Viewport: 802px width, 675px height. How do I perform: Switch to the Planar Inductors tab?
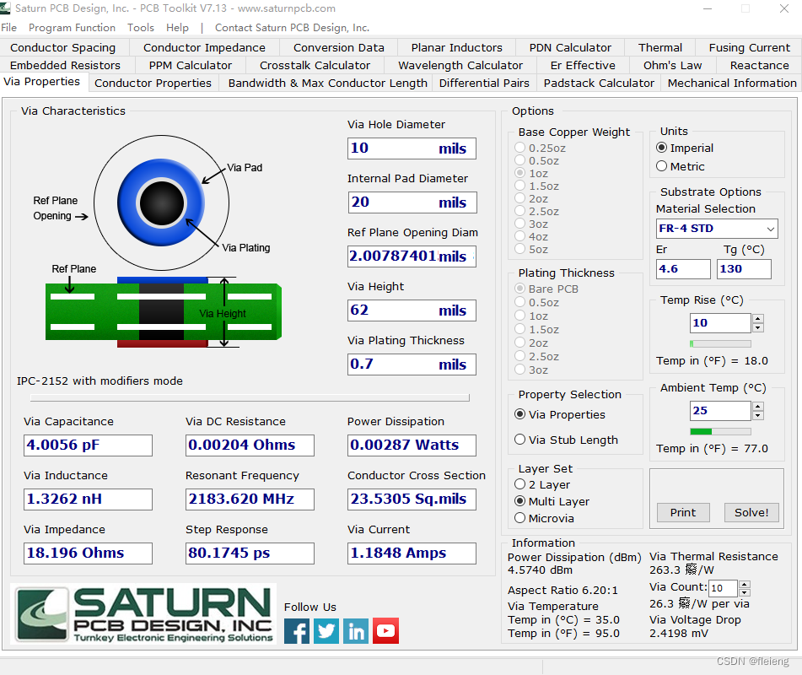tap(457, 47)
